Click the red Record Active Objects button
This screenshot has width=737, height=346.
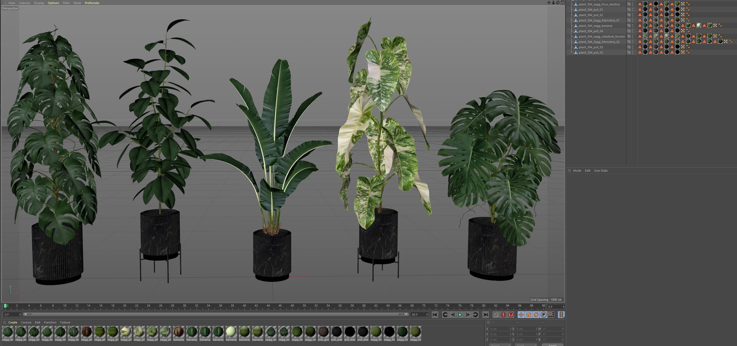[x=503, y=315]
